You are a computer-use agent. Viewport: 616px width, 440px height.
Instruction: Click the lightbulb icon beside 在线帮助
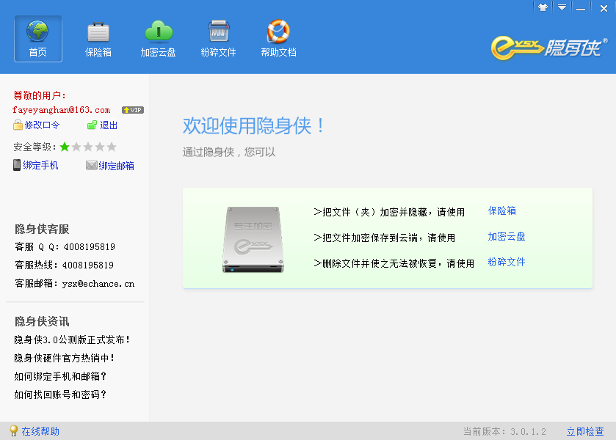[x=14, y=430]
